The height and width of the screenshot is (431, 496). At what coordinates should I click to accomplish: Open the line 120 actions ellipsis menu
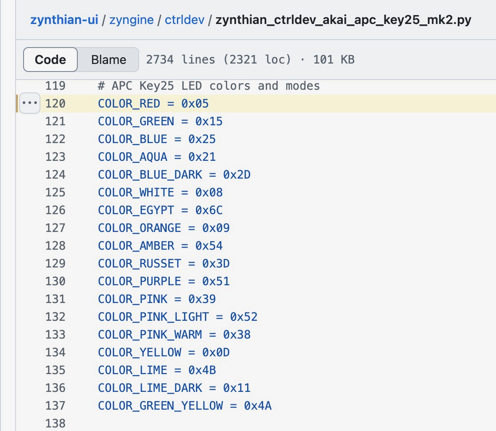[30, 103]
